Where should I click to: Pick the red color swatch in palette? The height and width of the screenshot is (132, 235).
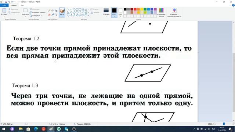[x=135, y=9]
